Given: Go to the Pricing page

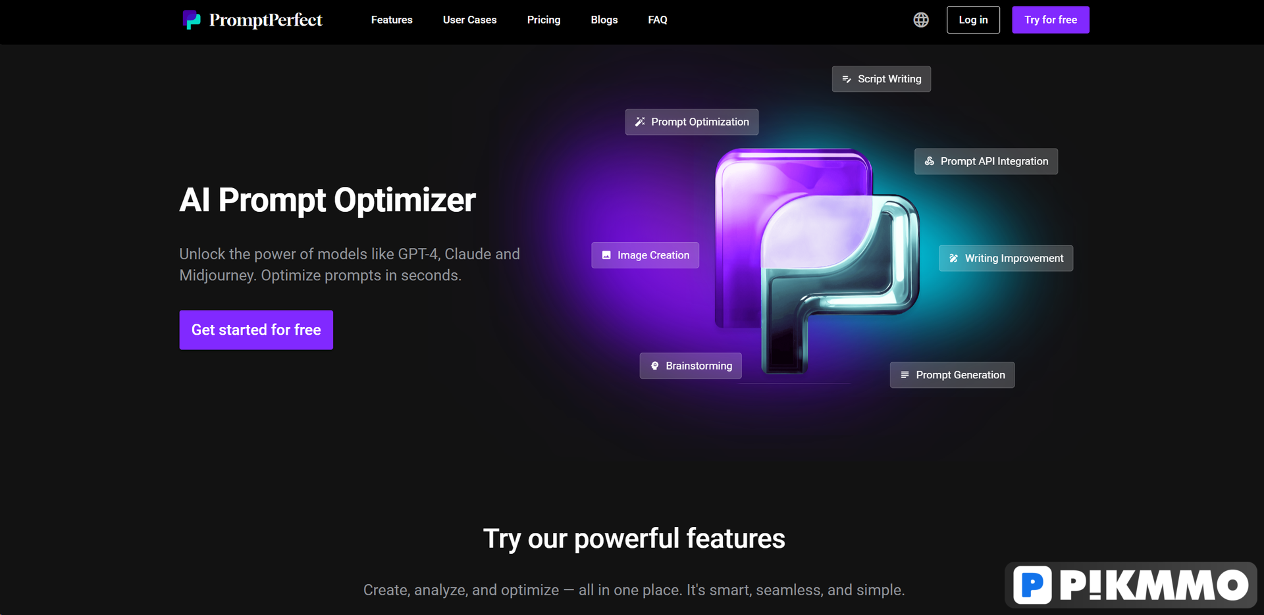Looking at the screenshot, I should click(544, 20).
